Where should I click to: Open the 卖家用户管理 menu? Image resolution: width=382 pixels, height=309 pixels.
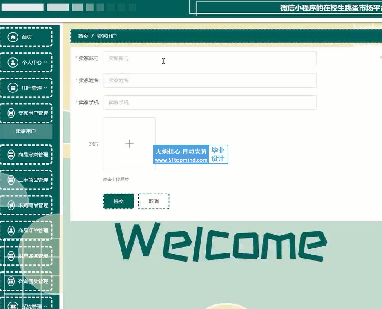tap(26, 113)
